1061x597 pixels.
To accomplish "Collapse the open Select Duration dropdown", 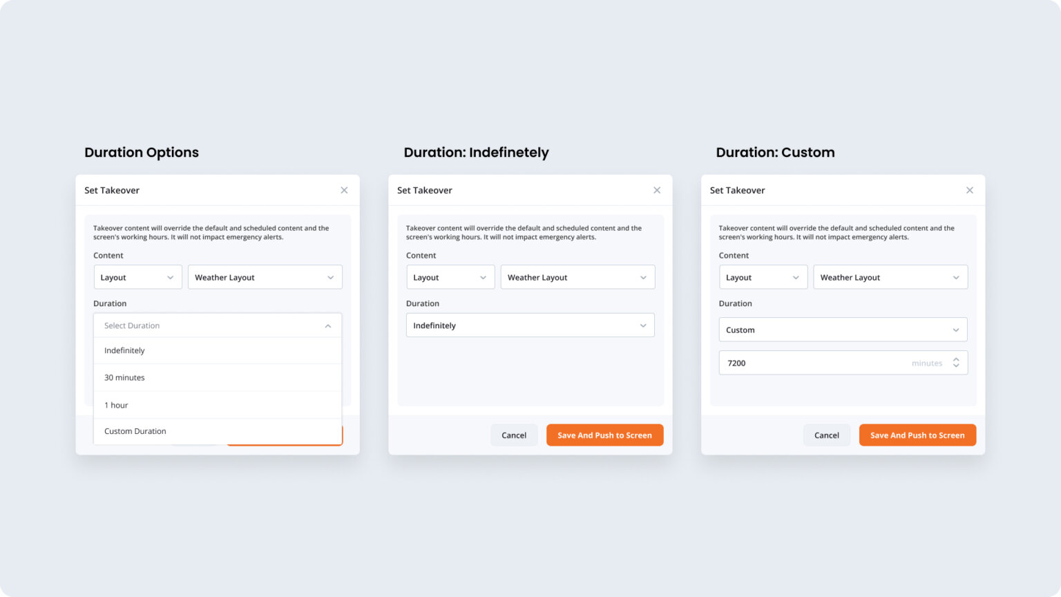I will point(327,325).
